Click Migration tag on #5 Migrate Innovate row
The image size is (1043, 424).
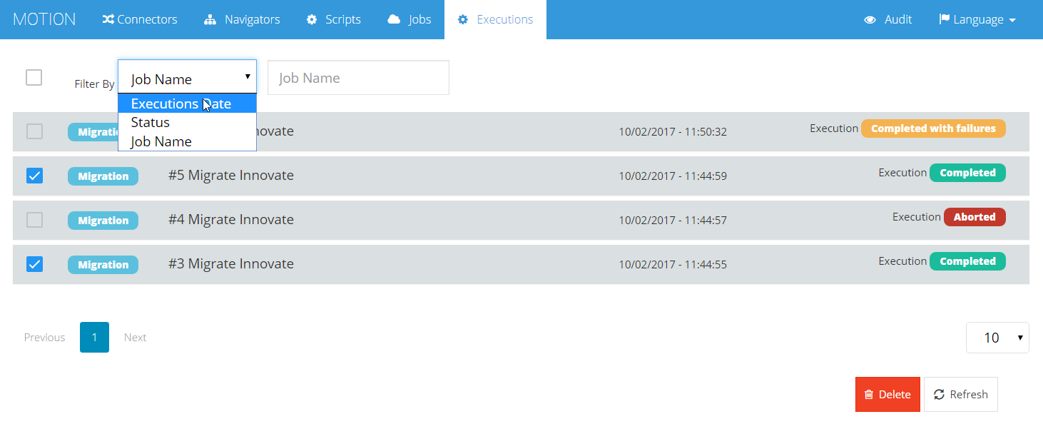[103, 176]
